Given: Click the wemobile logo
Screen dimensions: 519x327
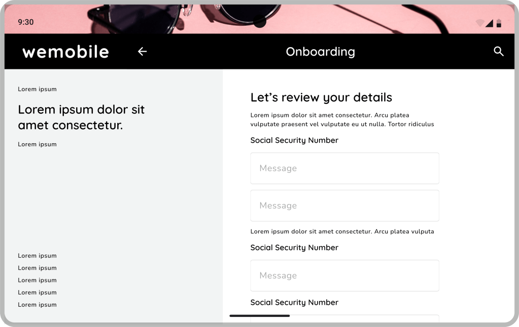Looking at the screenshot, I should pyautogui.click(x=65, y=52).
